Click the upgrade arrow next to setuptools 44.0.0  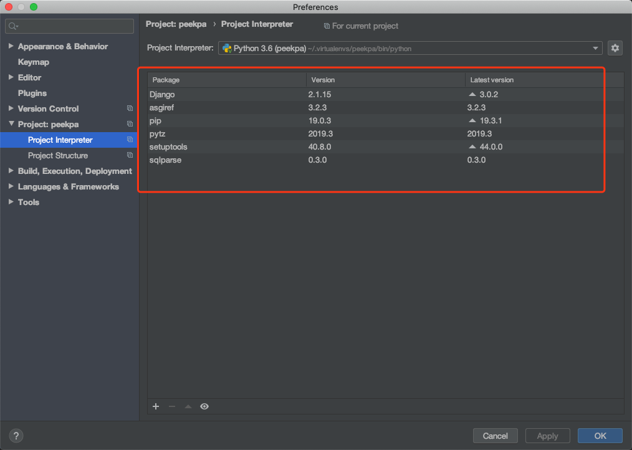[472, 146]
